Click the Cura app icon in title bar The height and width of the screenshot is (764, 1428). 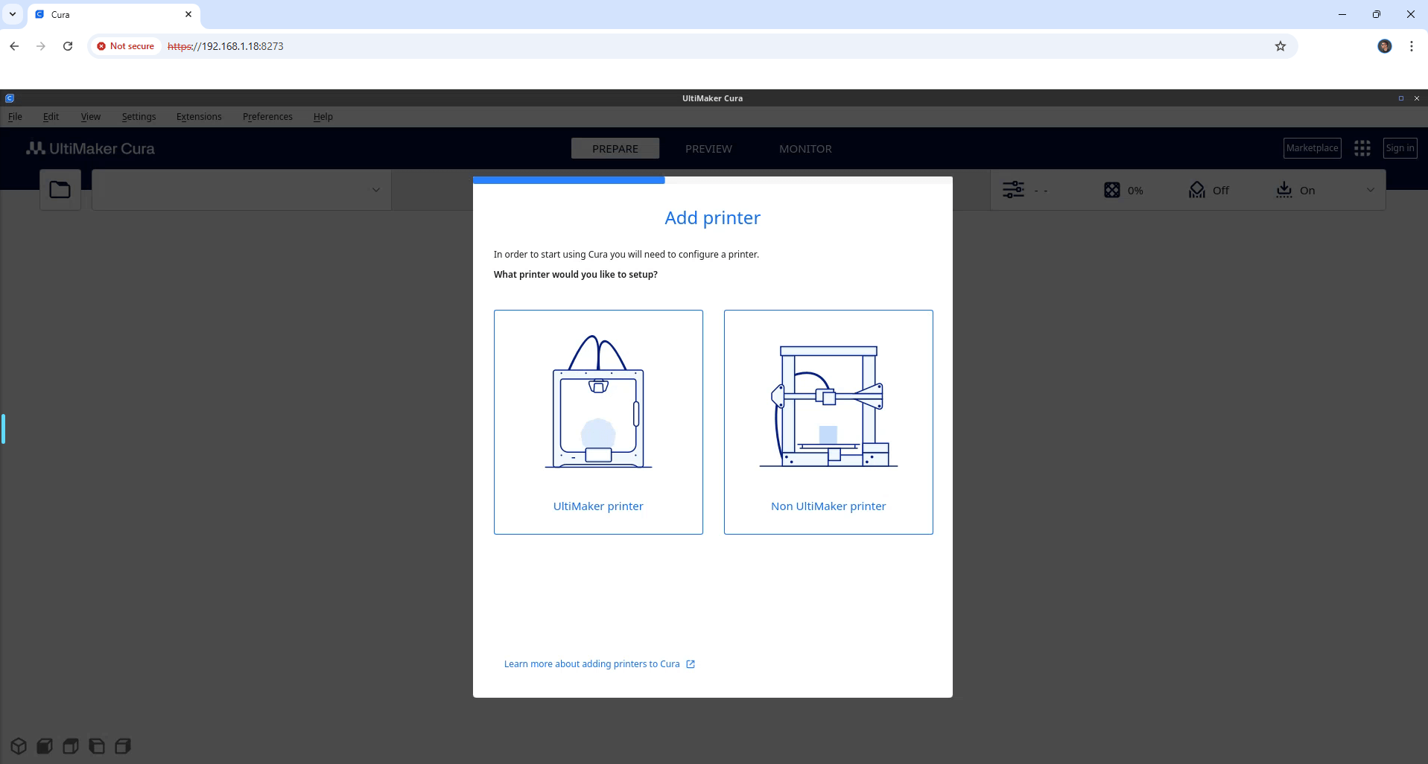click(x=10, y=98)
